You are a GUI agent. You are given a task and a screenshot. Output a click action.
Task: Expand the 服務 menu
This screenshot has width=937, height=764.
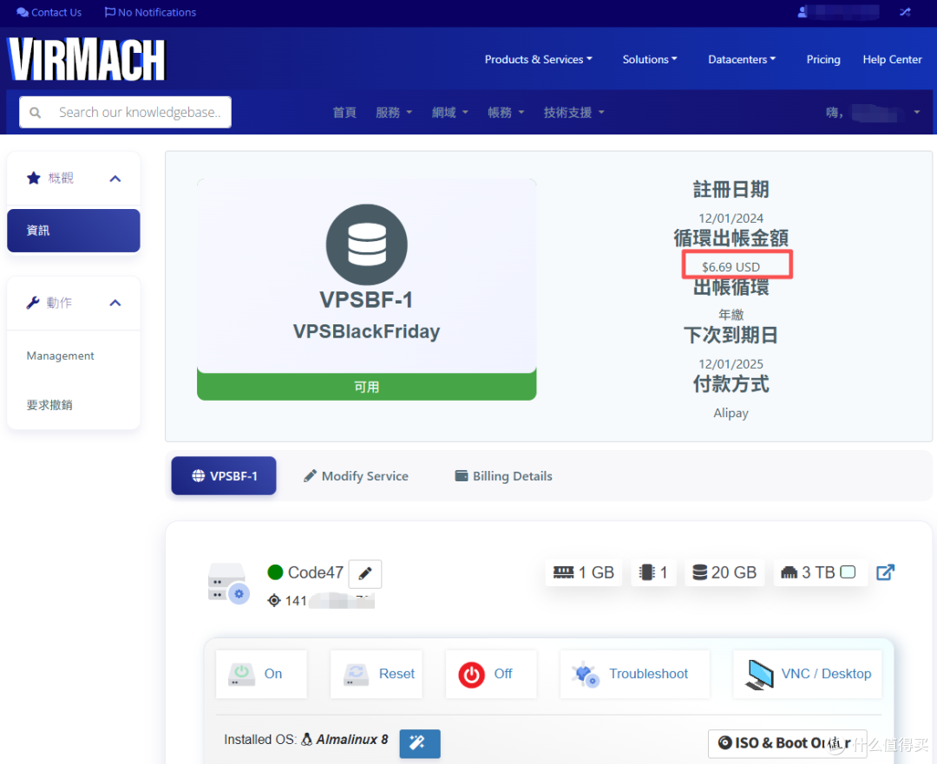tap(394, 112)
